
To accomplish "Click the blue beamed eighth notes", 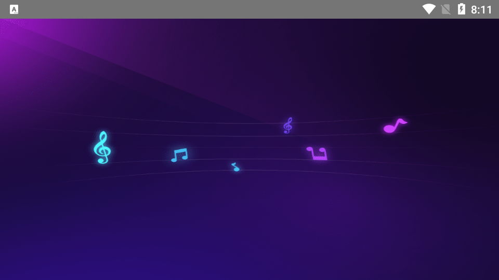I will 179,155.
